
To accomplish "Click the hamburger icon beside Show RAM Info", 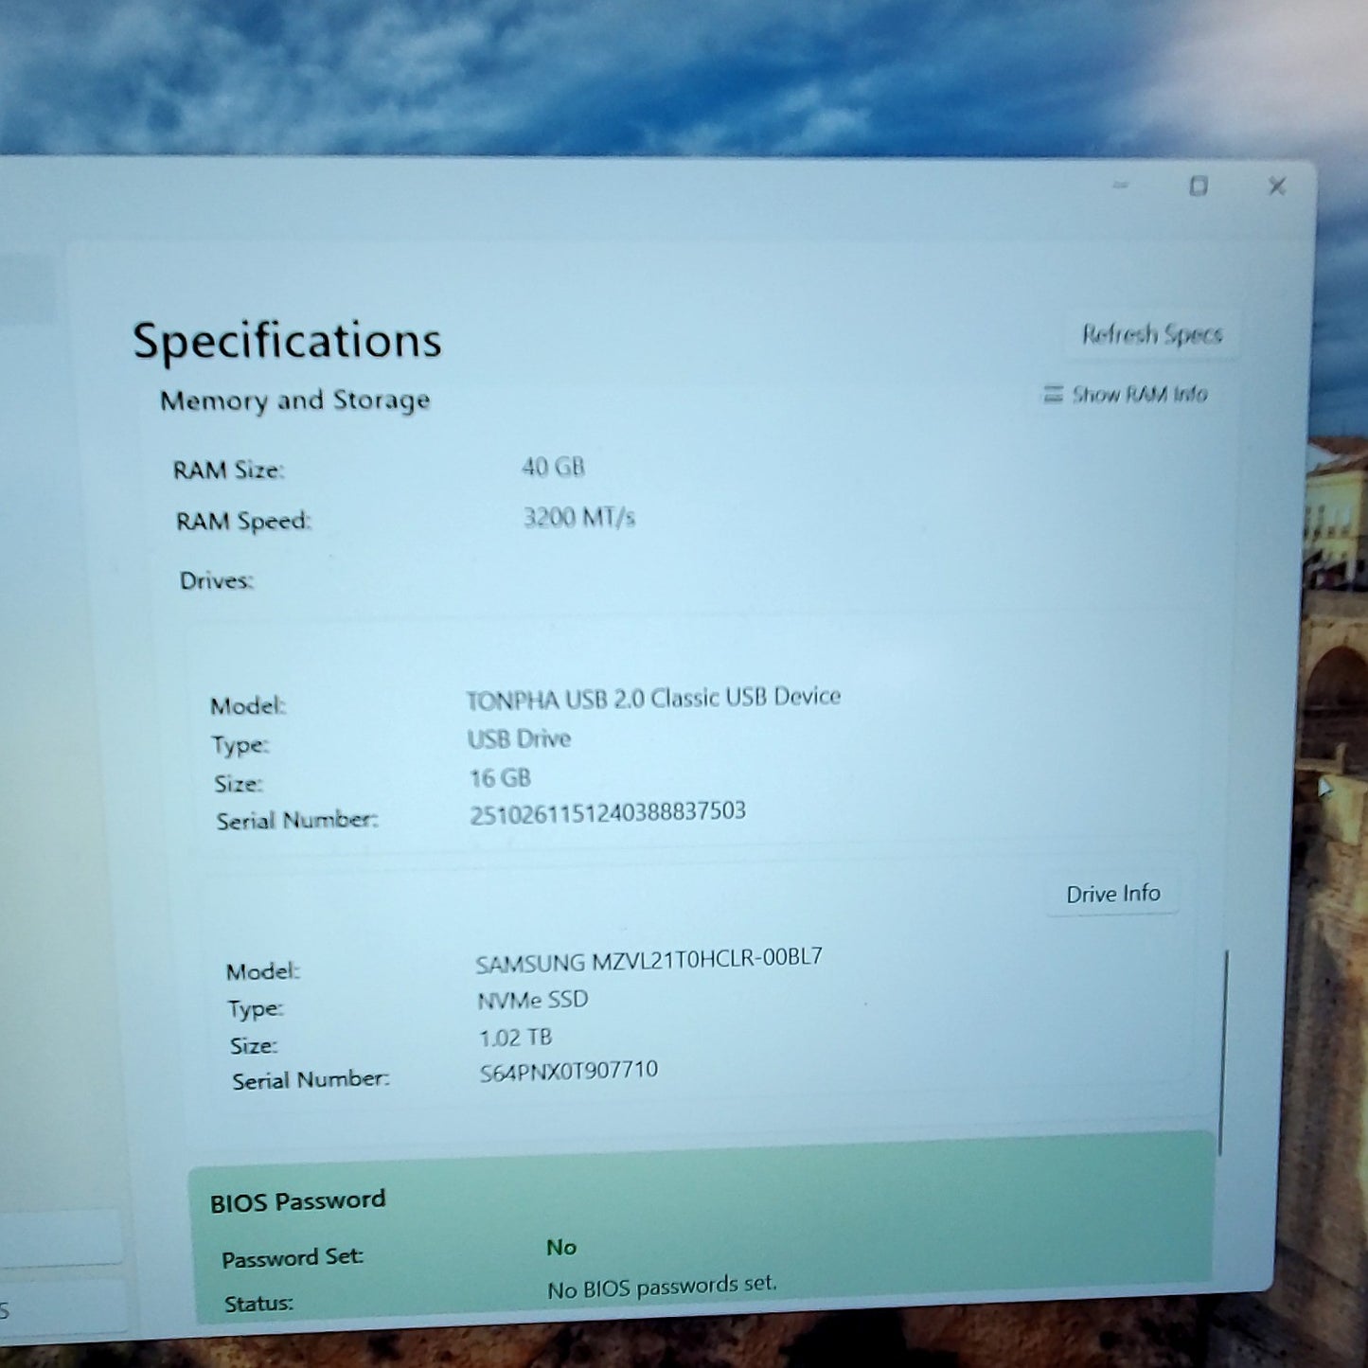I will click(x=1052, y=393).
